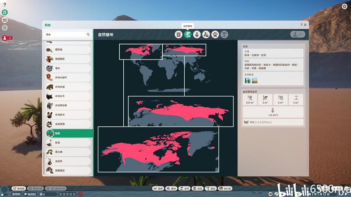Select the camel entry in animal list

tap(68, 59)
